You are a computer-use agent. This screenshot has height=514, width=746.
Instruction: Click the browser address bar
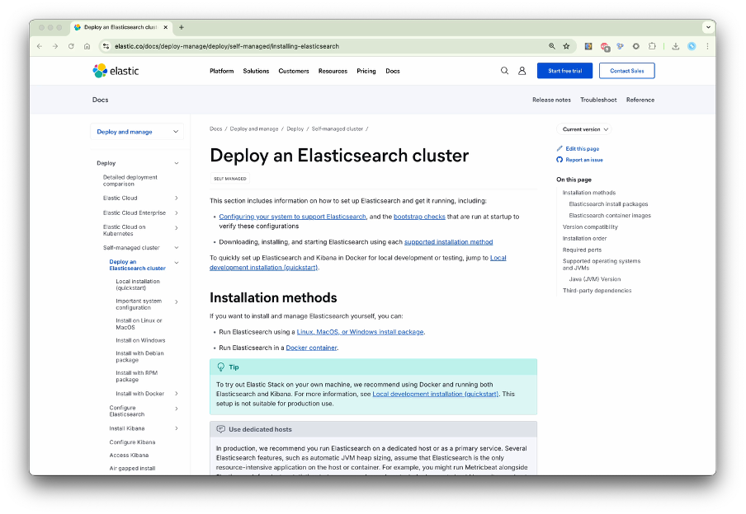pyautogui.click(x=323, y=46)
